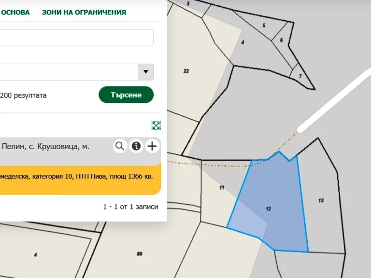Open the ОСНОВА tab
Viewport: 371px width, 278px height.
(x=15, y=12)
